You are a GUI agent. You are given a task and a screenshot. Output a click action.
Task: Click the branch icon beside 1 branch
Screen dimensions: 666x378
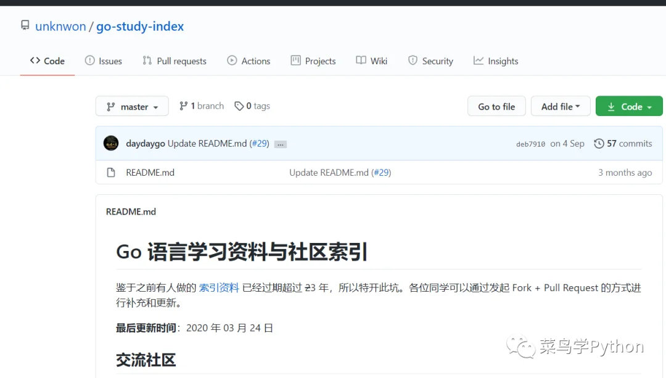[x=184, y=106]
